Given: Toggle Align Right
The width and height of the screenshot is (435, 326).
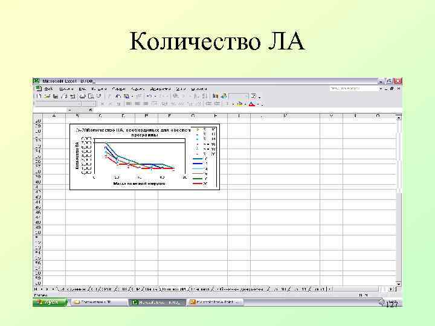Looking at the screenshot, I should 145,104.
